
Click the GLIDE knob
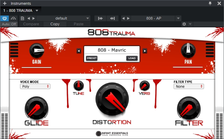37,108
